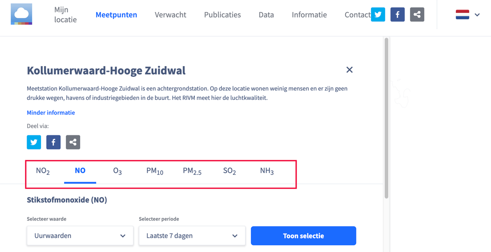The height and width of the screenshot is (252, 491).
Task: Open the language selector with Dutch flag
Action: (468, 15)
